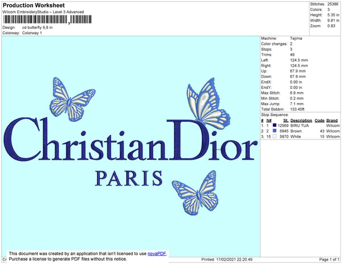Click the code 43 in the Brown row

[x=322, y=131]
